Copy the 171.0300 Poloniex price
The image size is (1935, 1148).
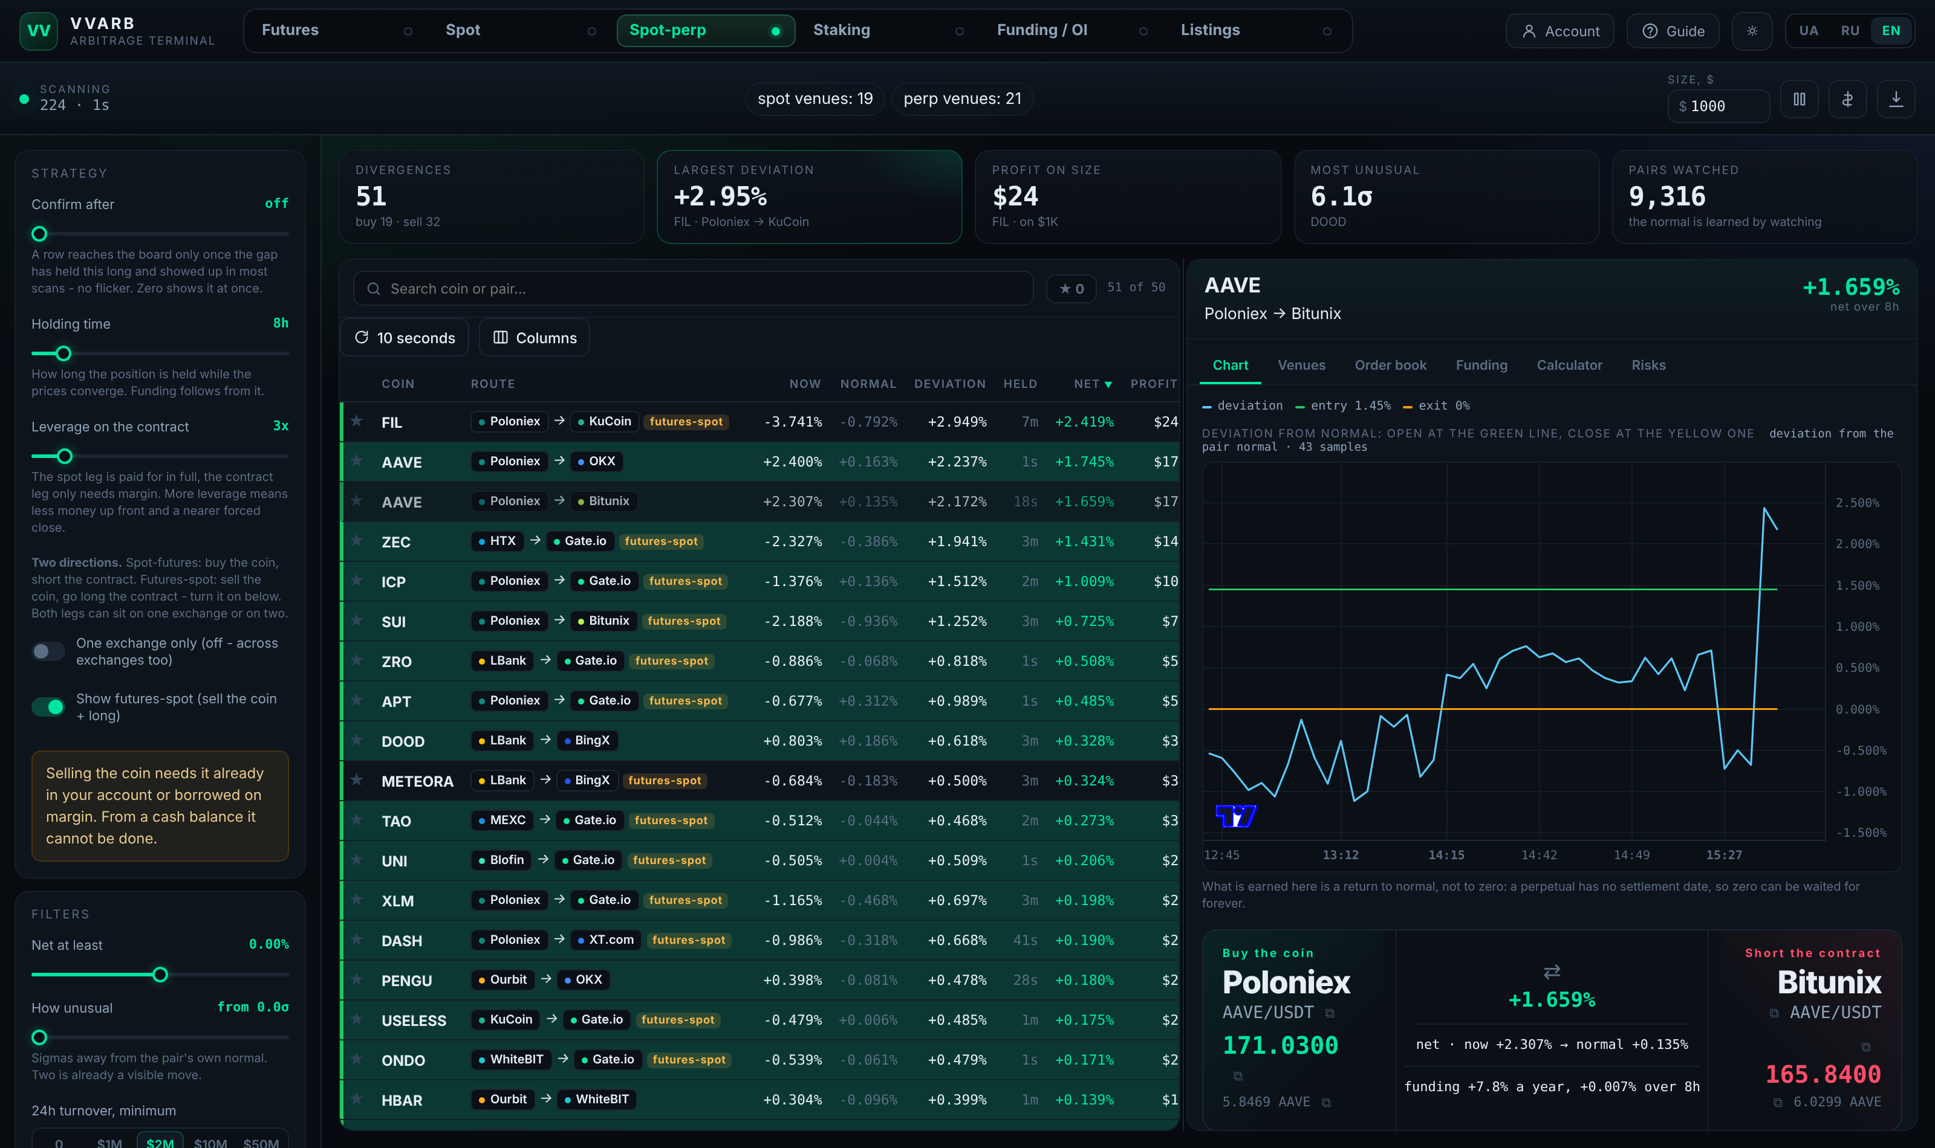pos(1238,1076)
